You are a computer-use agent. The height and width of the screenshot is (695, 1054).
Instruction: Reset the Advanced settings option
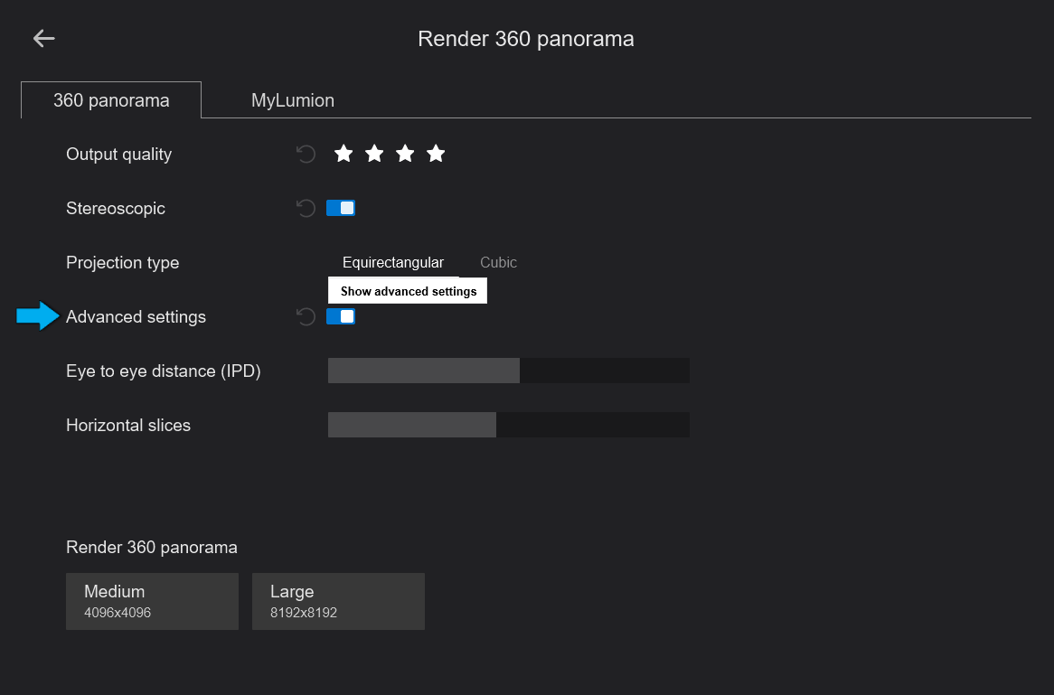click(x=306, y=316)
